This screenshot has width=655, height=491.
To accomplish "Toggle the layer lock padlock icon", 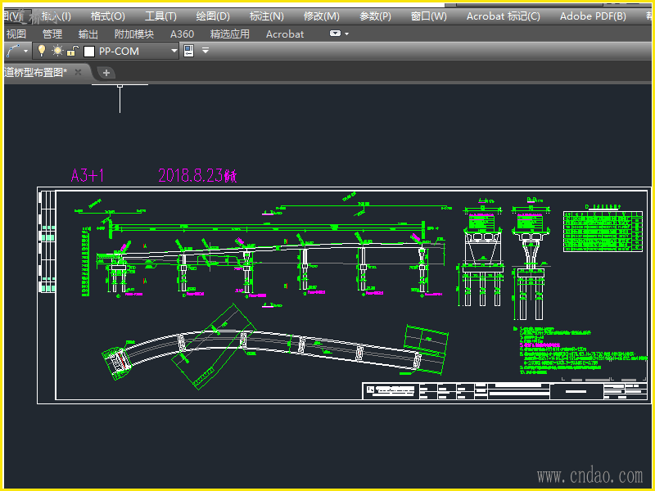I will click(x=72, y=51).
